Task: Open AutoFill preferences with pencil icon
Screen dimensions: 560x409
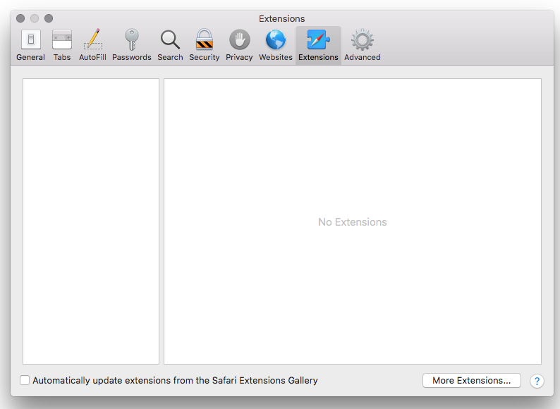Action: (x=92, y=45)
